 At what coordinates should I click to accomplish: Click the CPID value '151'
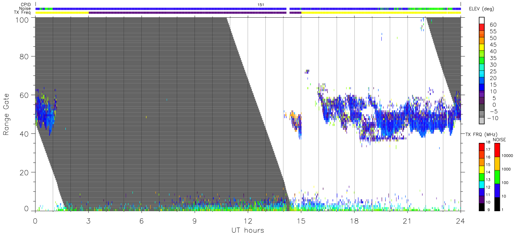point(261,4)
